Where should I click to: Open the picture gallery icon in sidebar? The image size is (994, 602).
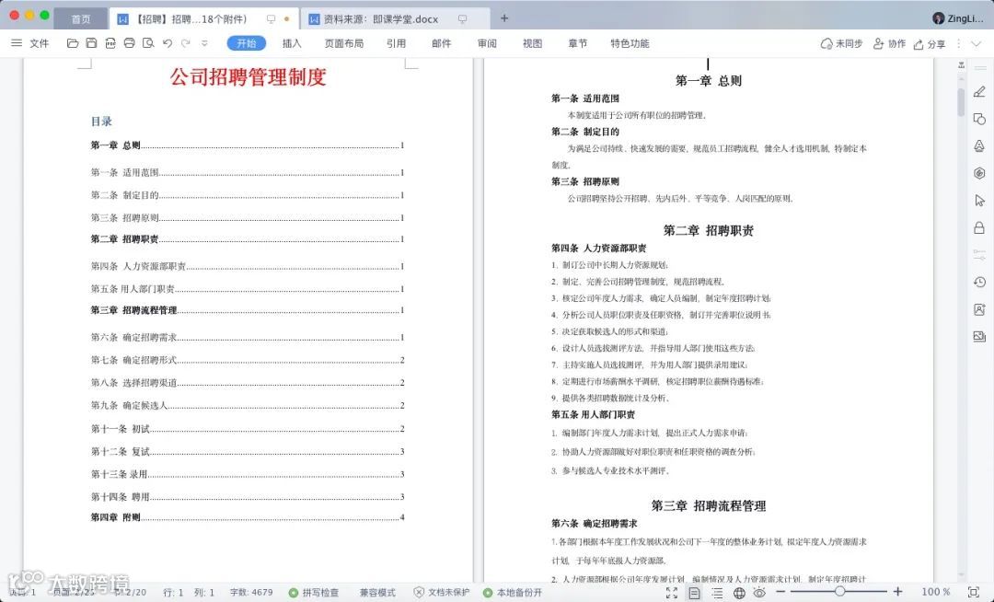[979, 337]
